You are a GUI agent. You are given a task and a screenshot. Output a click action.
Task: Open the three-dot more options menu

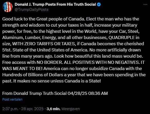pyautogui.click(x=145, y=4)
